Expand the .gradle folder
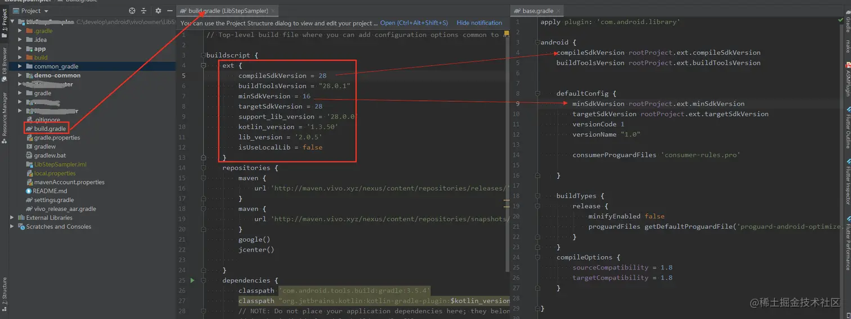The image size is (851, 319). (20, 31)
